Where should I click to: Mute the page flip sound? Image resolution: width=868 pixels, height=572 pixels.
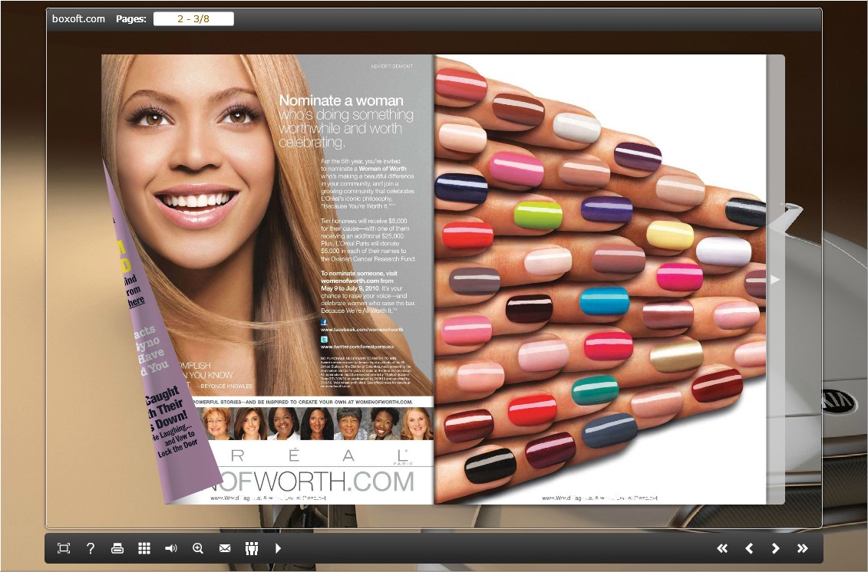[x=171, y=548]
